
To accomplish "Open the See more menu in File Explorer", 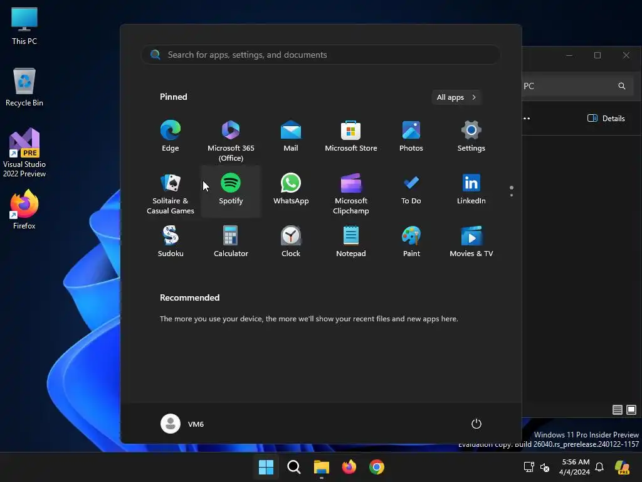I will (527, 119).
